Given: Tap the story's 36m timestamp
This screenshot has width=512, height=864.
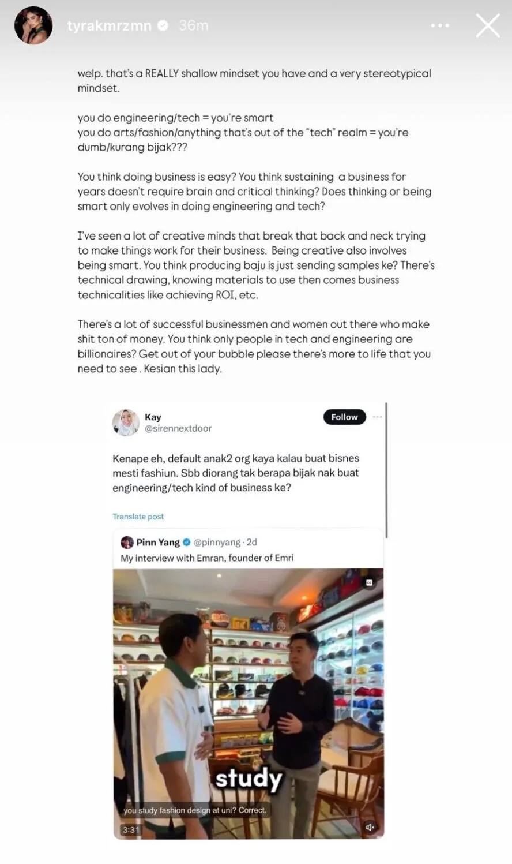Looking at the screenshot, I should coord(194,25).
